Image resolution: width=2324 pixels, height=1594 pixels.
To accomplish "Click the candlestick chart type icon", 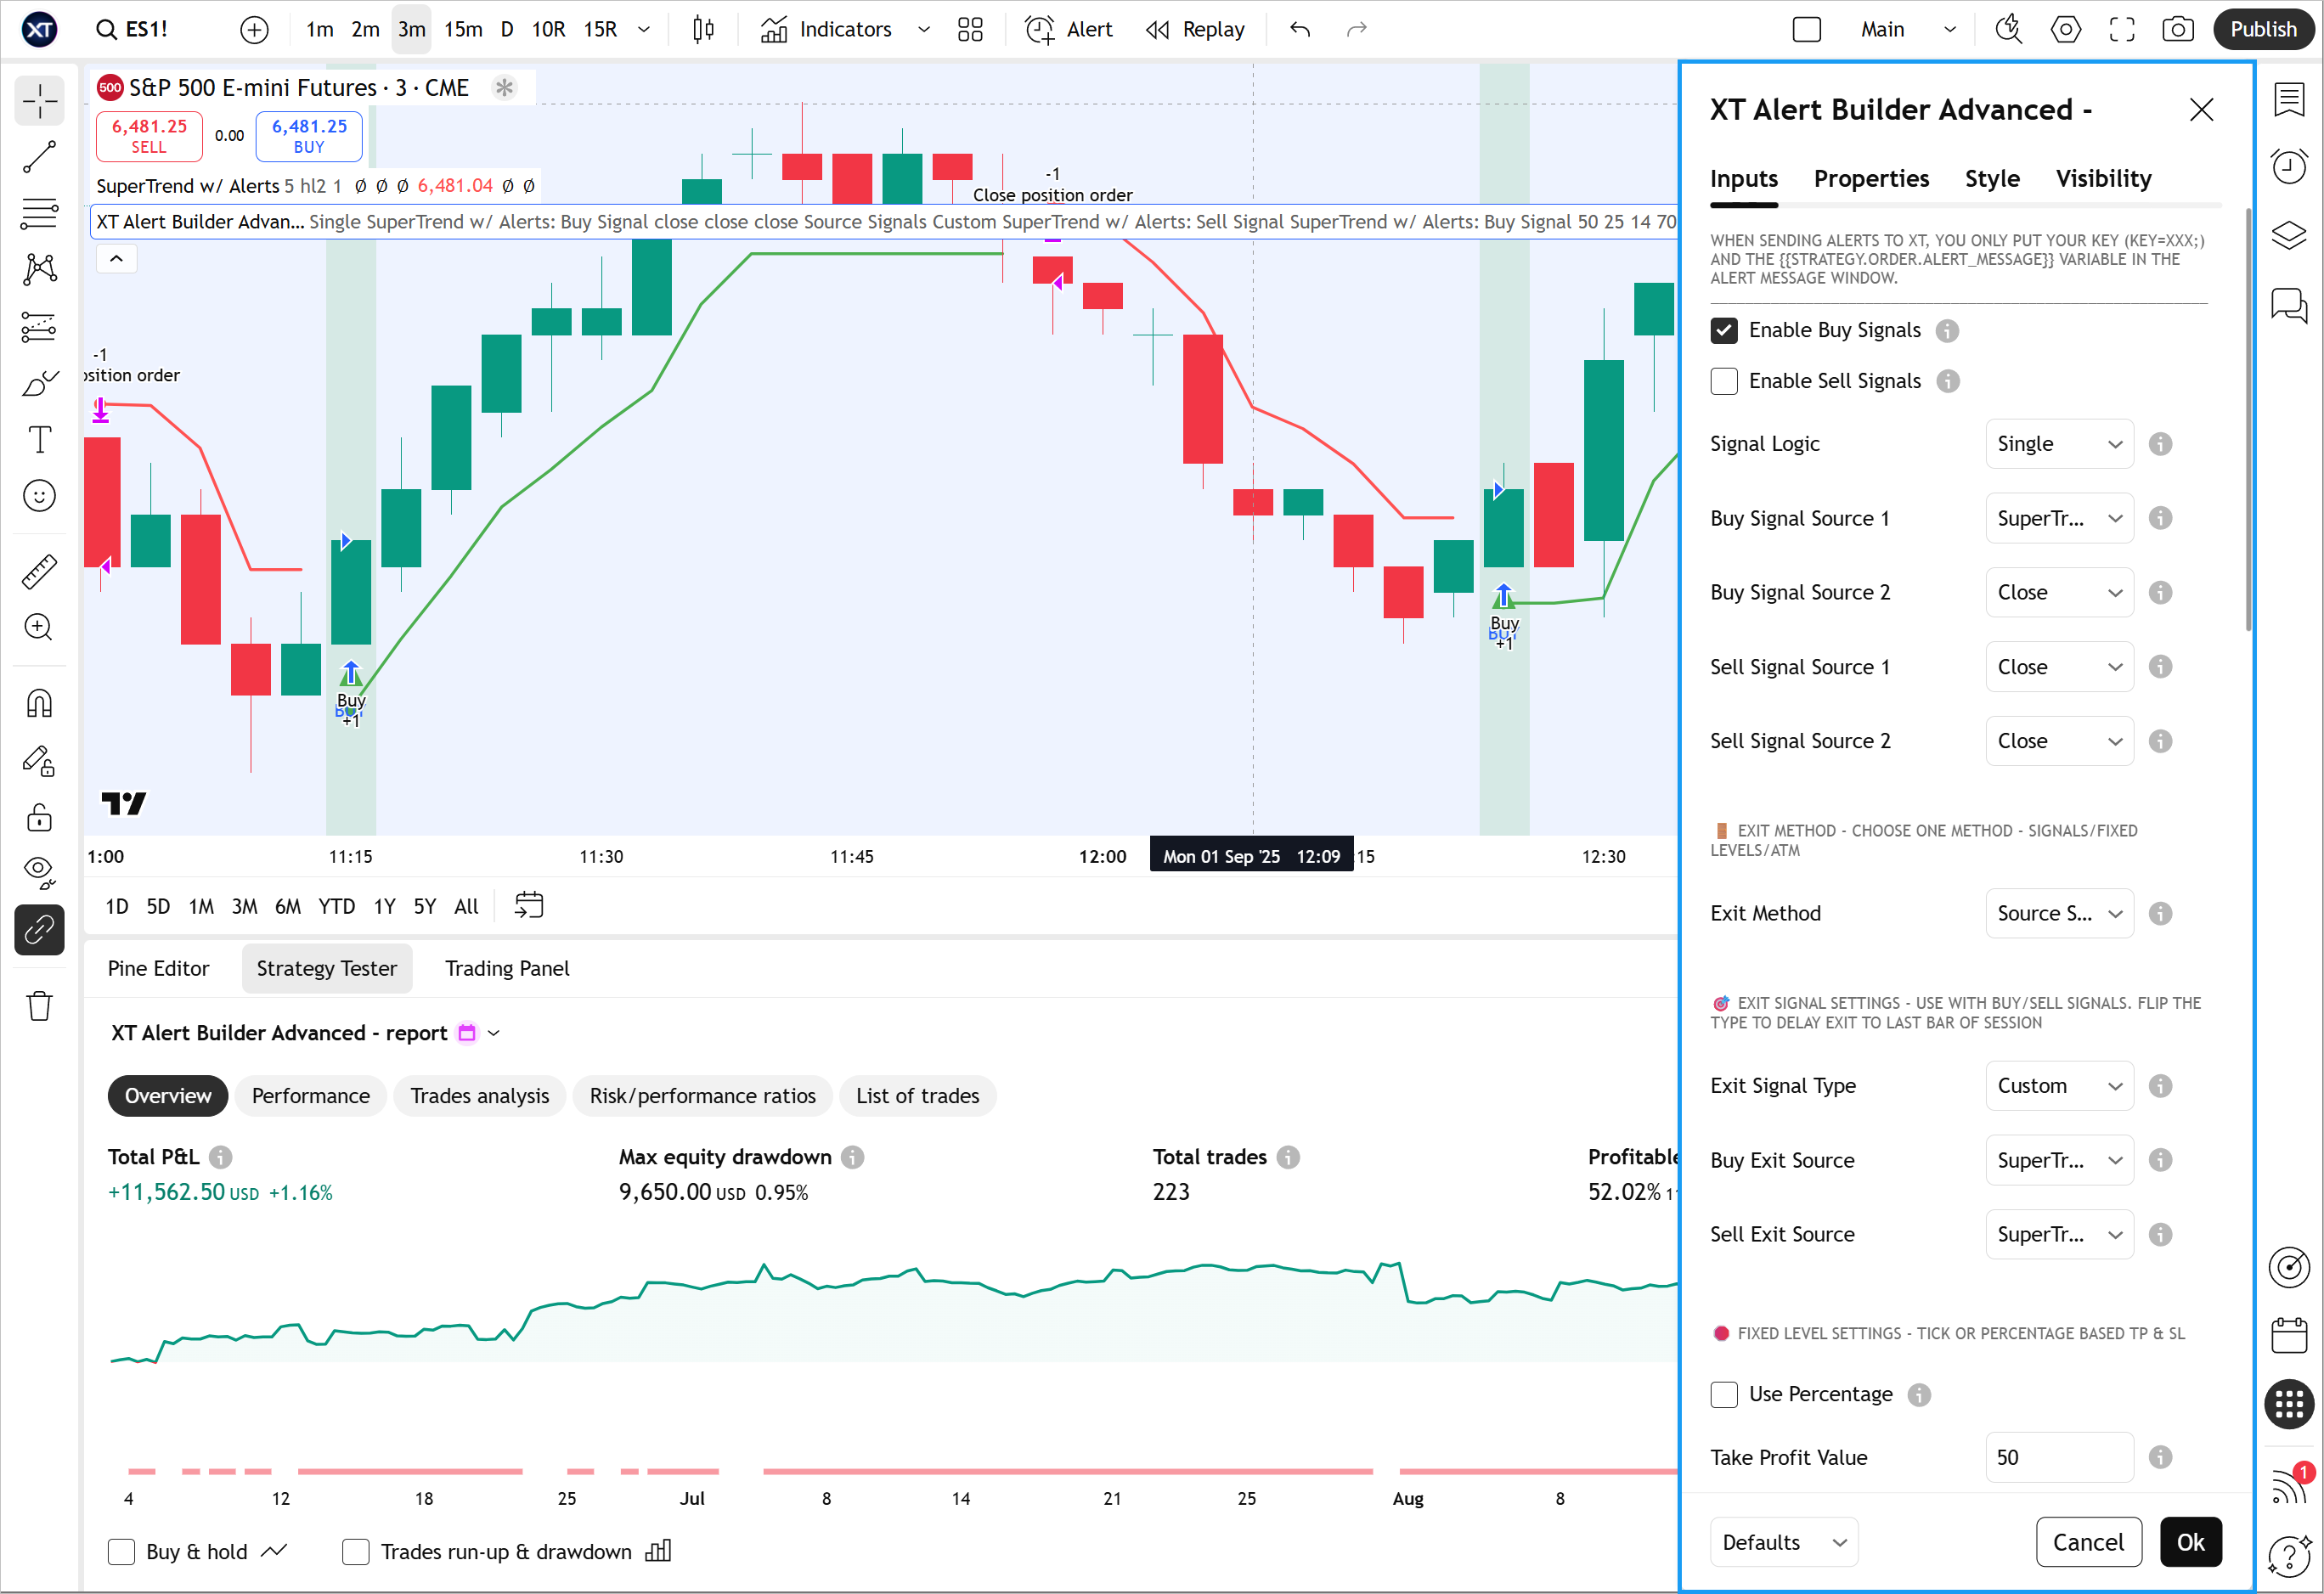I will (x=703, y=29).
